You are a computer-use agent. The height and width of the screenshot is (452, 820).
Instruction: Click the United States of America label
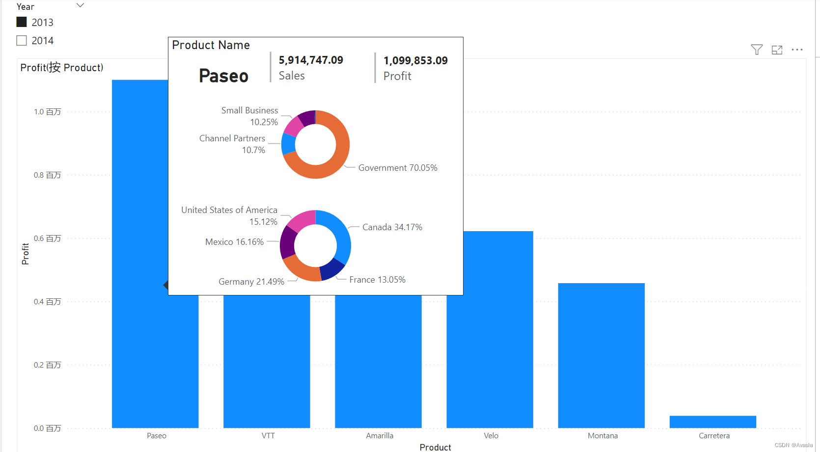[x=229, y=210]
